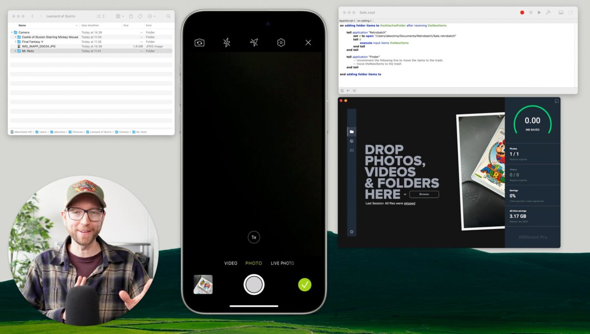Expand the Final Fantasy V folder

16,42
